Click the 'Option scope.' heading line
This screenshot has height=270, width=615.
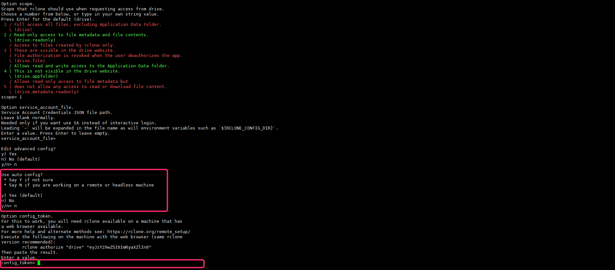tap(18, 4)
